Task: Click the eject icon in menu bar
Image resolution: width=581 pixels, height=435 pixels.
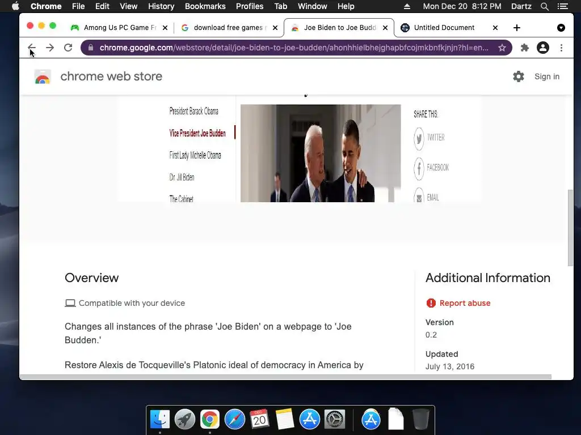Action: (407, 6)
